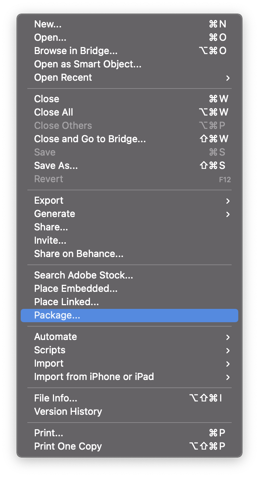This screenshot has width=259, height=477.
Task: Click Close and Go to Bridge...
Action: pyautogui.click(x=90, y=139)
